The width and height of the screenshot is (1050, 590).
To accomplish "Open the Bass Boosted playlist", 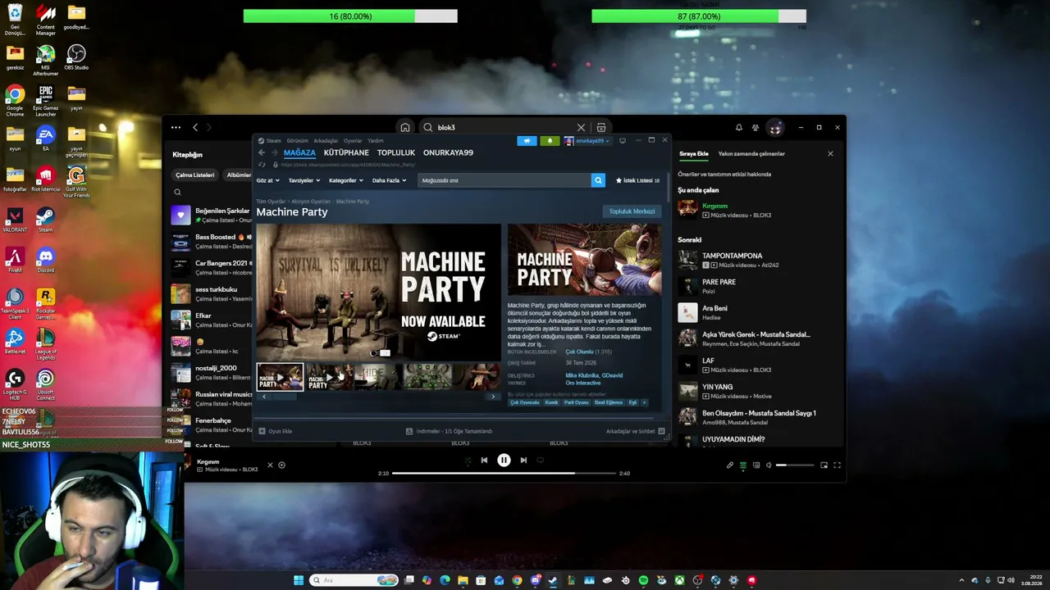I will (212, 241).
